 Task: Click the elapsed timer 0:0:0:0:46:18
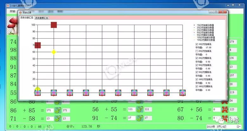(29, 127)
